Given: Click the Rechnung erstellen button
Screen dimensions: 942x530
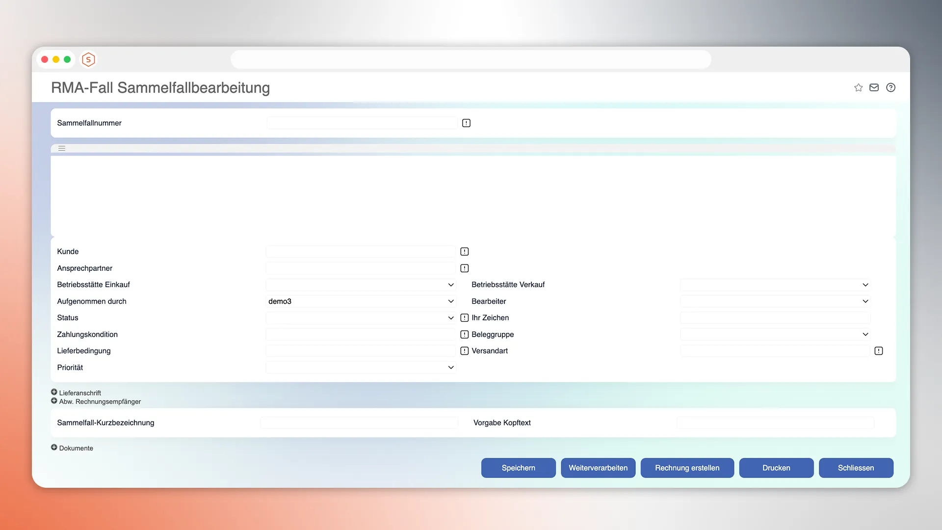Looking at the screenshot, I should pos(687,468).
